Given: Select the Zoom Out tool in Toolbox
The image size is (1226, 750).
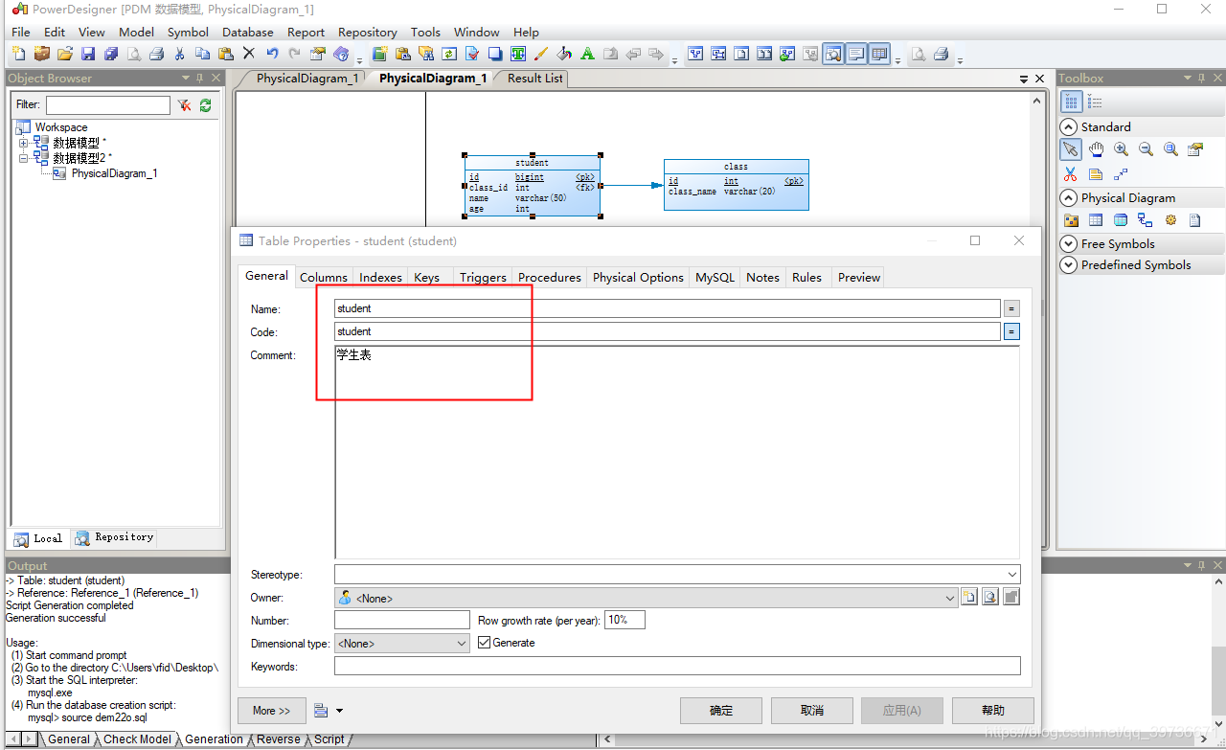Looking at the screenshot, I should click(1146, 149).
